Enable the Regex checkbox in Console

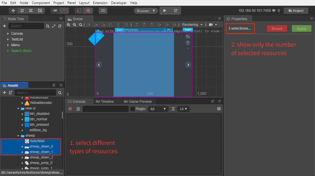[133, 109]
